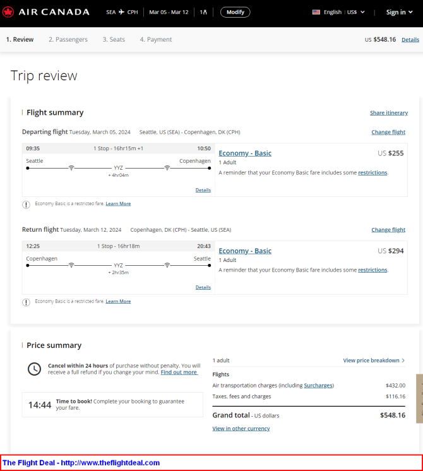This screenshot has height=471, width=423.
Task: Expand View price breakdown
Action: click(x=374, y=360)
